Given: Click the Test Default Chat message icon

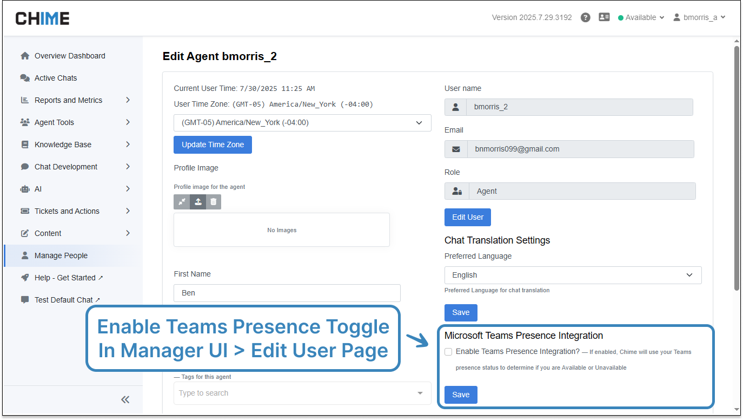Looking at the screenshot, I should pyautogui.click(x=25, y=300).
